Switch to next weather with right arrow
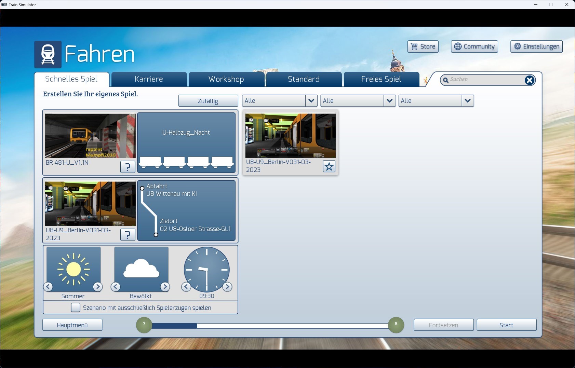The height and width of the screenshot is (368, 575). (165, 287)
